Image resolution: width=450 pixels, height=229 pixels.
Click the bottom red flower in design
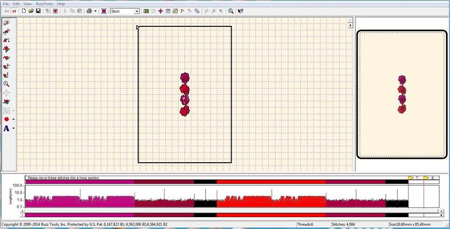185,111
